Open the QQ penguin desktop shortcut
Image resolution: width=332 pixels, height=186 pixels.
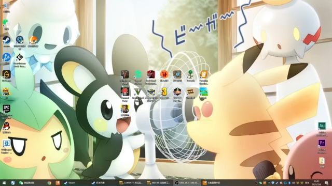pyautogui.click(x=6, y=128)
